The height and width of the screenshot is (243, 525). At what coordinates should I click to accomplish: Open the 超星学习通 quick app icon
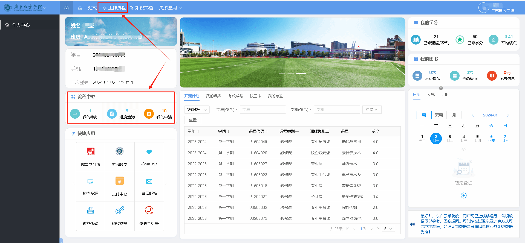point(91,152)
